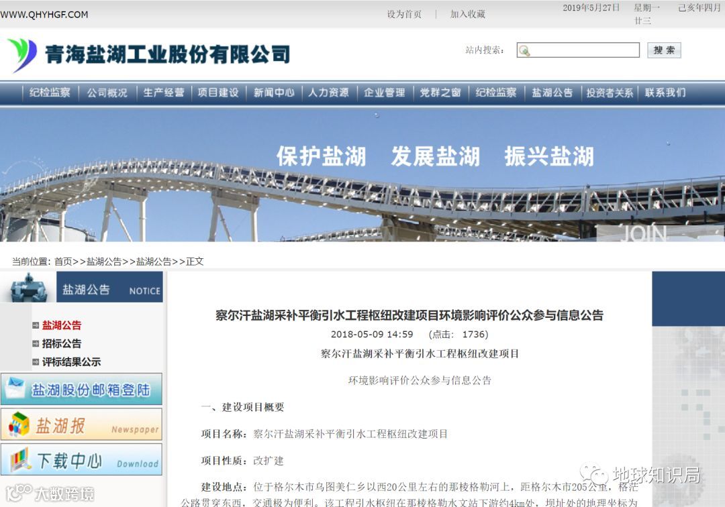Open 人力资源 menu item
Image resolution: width=725 pixels, height=507 pixels.
[x=329, y=93]
